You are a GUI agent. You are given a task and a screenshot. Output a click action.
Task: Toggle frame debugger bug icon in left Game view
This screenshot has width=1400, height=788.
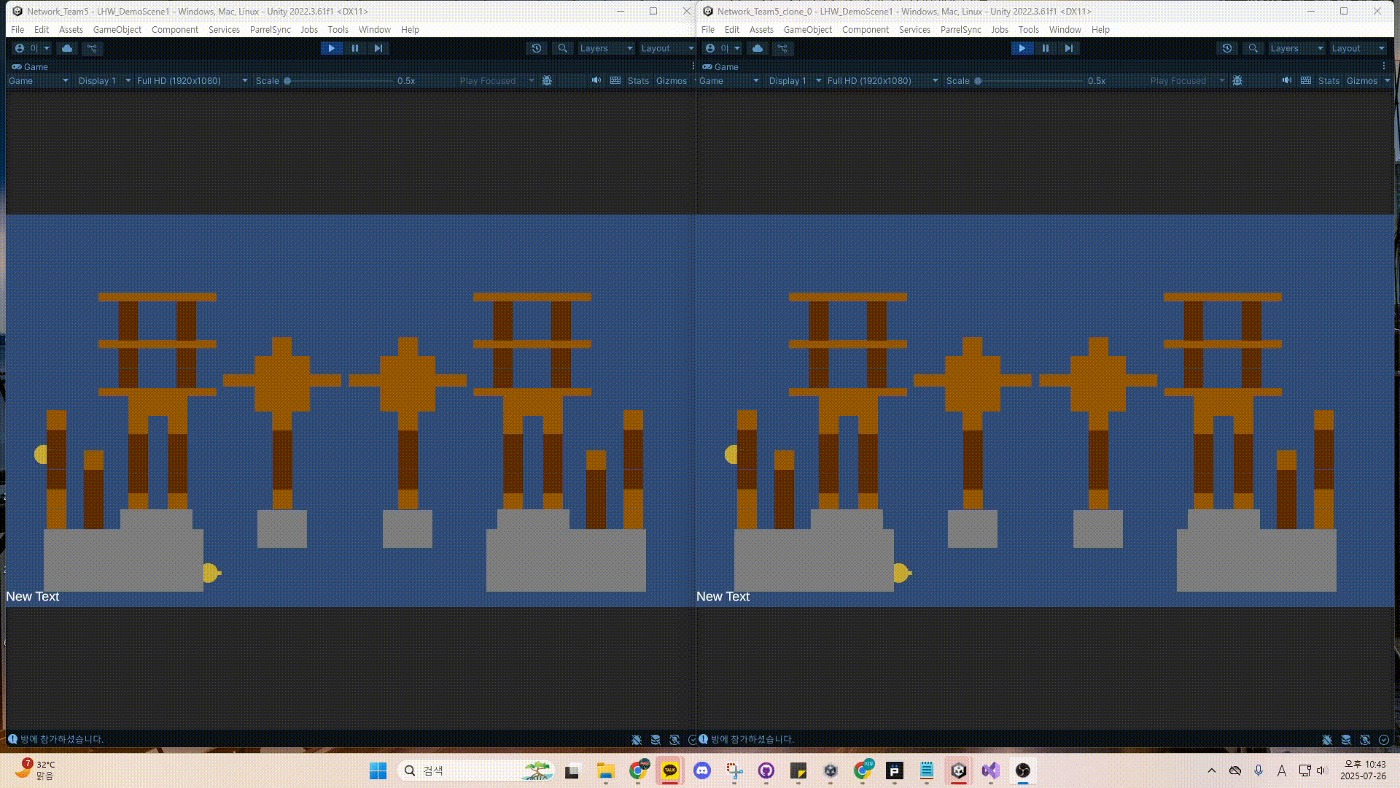(x=547, y=80)
